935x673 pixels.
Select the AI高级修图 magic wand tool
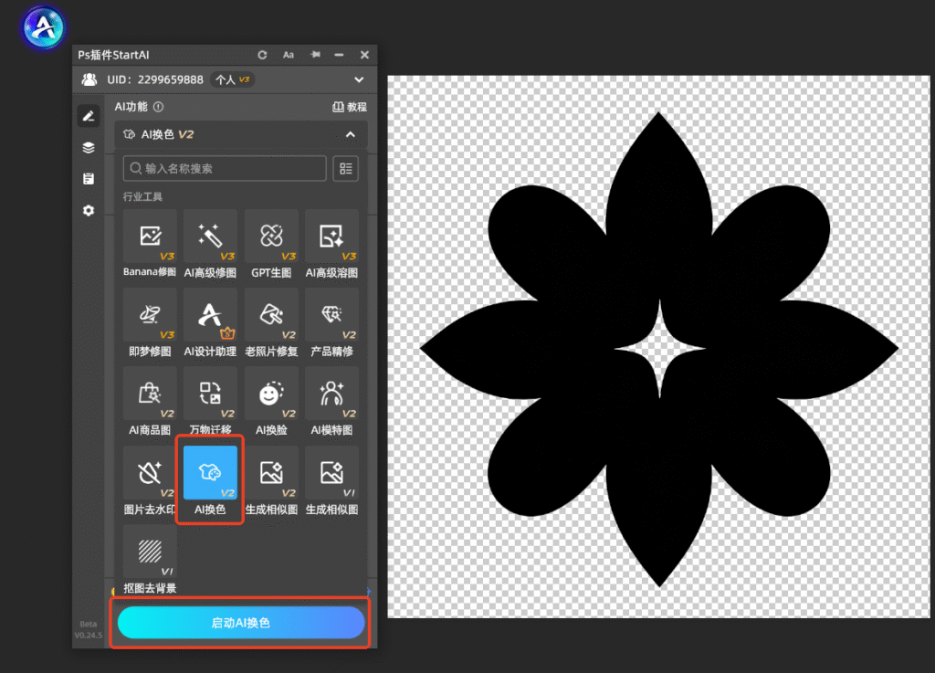[210, 243]
